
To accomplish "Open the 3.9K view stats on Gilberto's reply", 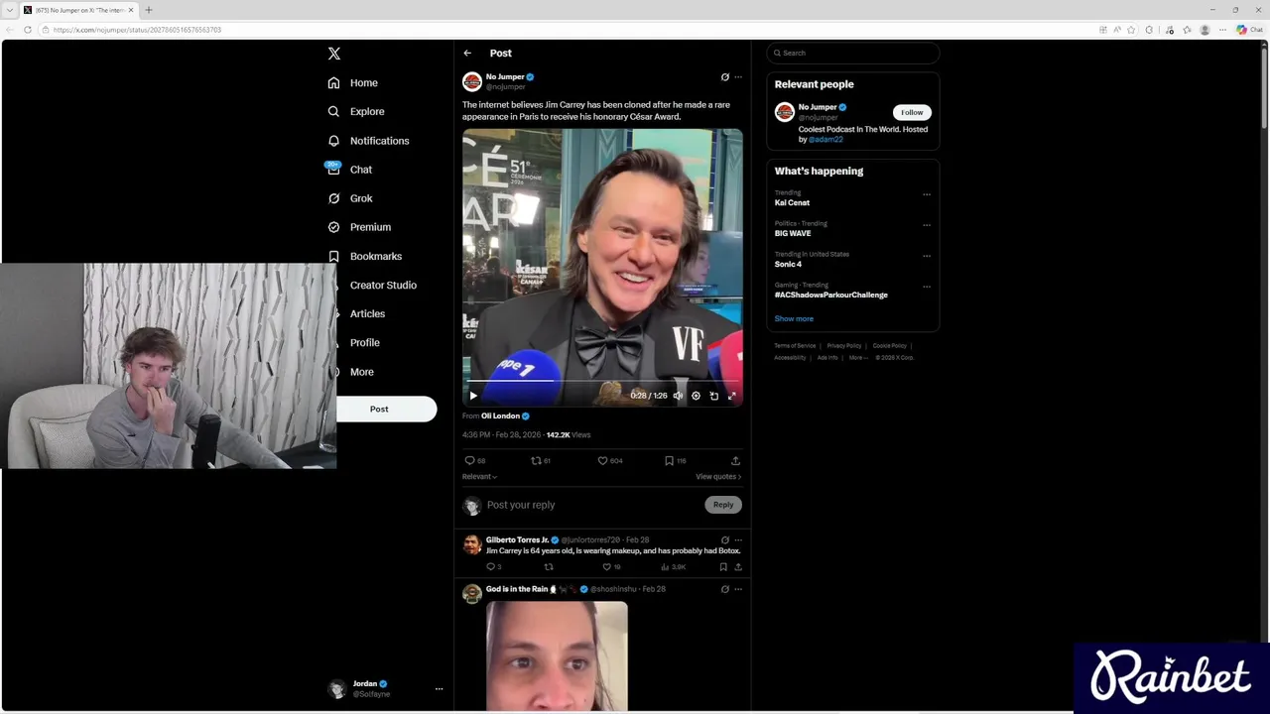I will tap(675, 567).
